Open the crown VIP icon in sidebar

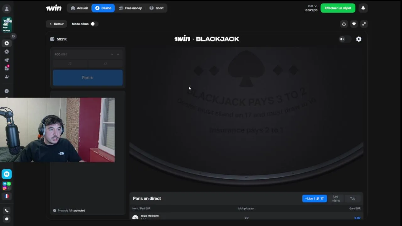[7, 77]
